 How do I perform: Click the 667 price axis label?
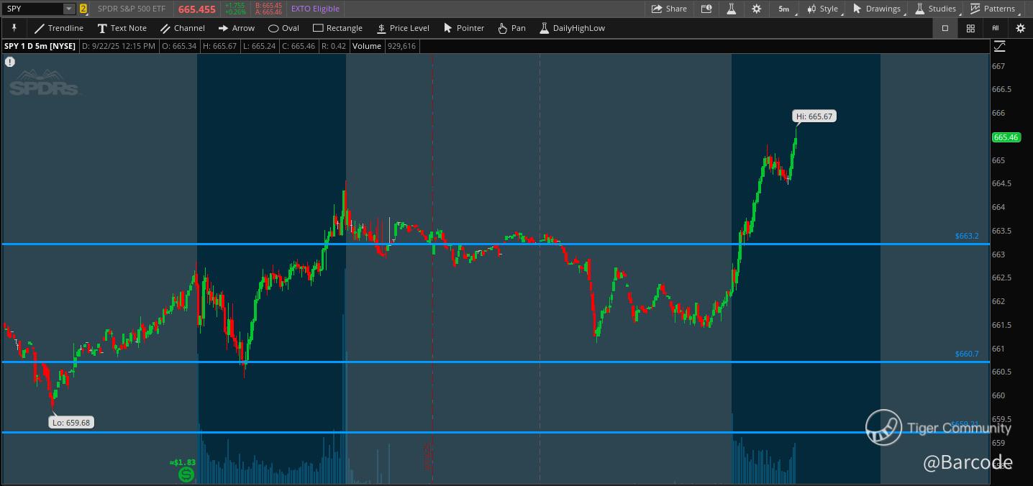coord(998,66)
